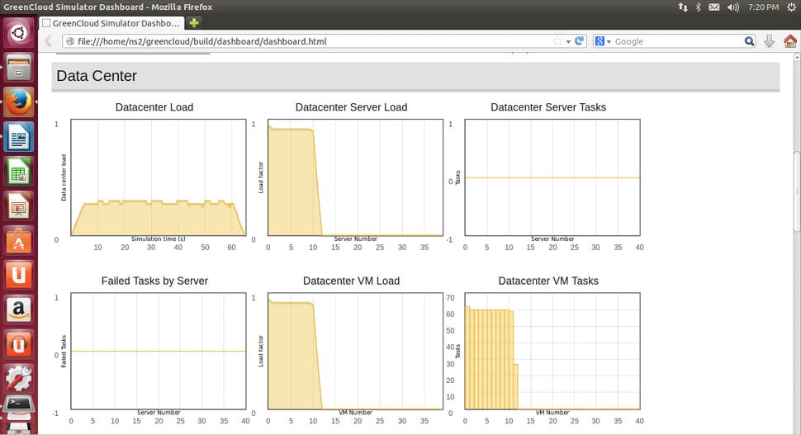Viewport: 801px width, 435px height.
Task: Bookmark this page with the star icon
Action: pos(558,41)
